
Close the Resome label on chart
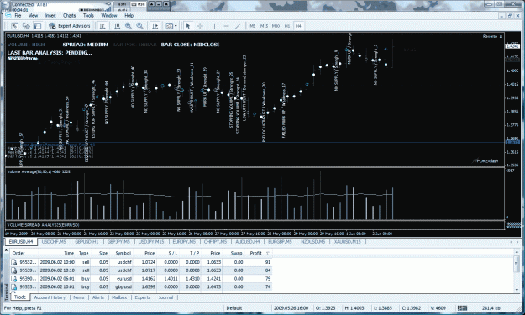click(501, 36)
